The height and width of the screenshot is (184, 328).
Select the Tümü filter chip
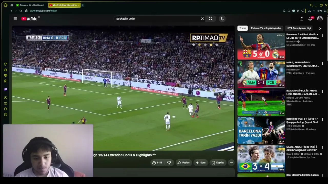point(242,28)
